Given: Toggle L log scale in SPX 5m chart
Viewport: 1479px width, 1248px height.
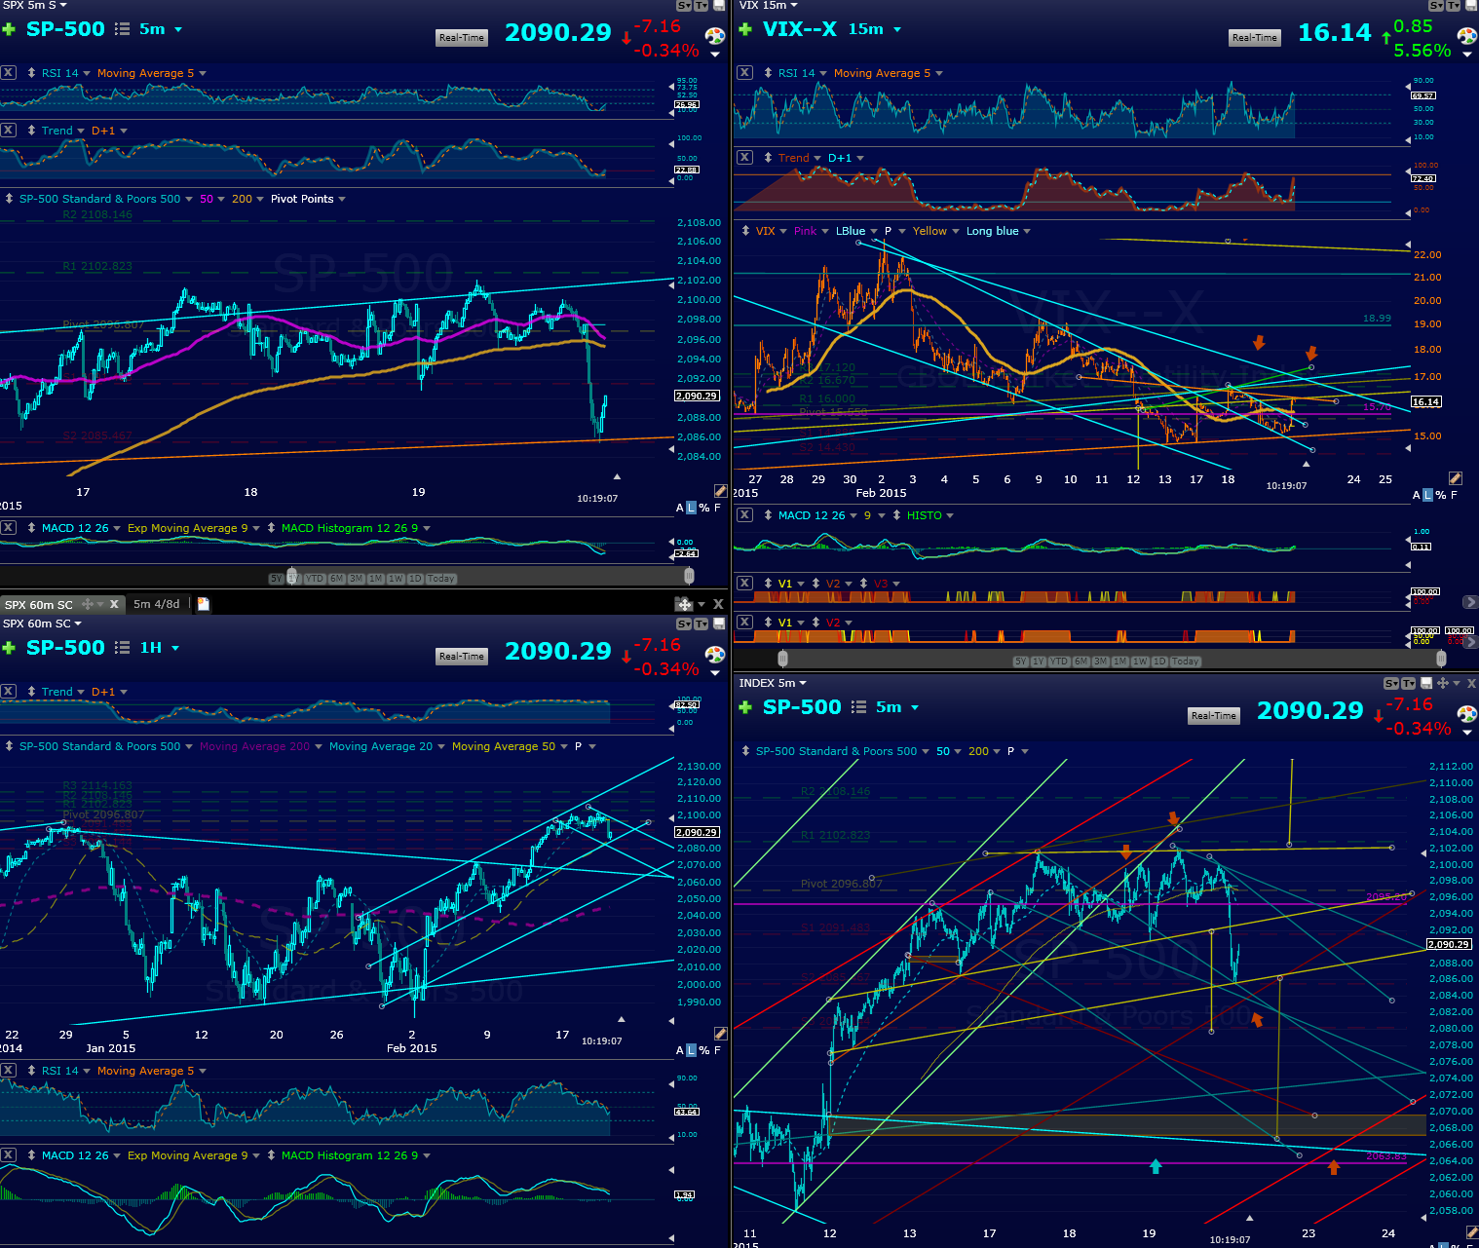Looking at the screenshot, I should click(692, 508).
